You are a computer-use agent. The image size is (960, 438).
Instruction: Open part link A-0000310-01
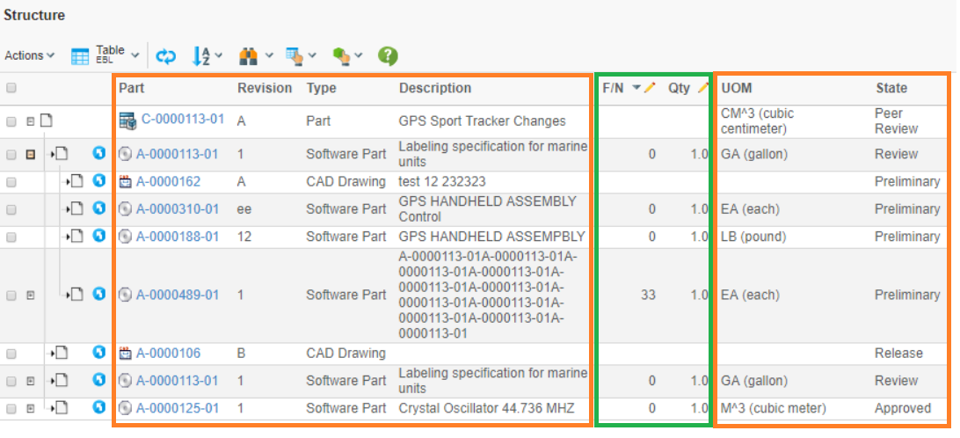[177, 209]
